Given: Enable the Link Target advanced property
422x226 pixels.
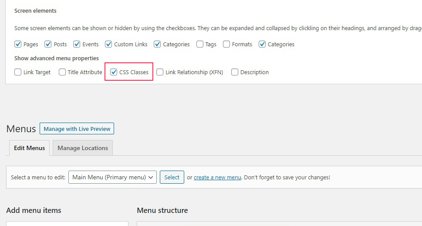Looking at the screenshot, I should tap(18, 72).
